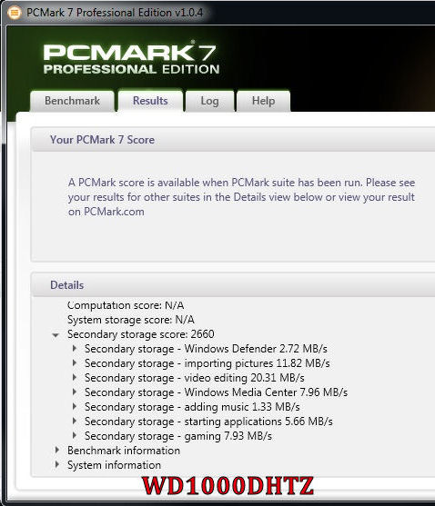Image resolution: width=435 pixels, height=506 pixels.
Task: Switch to the Benchmark tab
Action: pos(72,101)
